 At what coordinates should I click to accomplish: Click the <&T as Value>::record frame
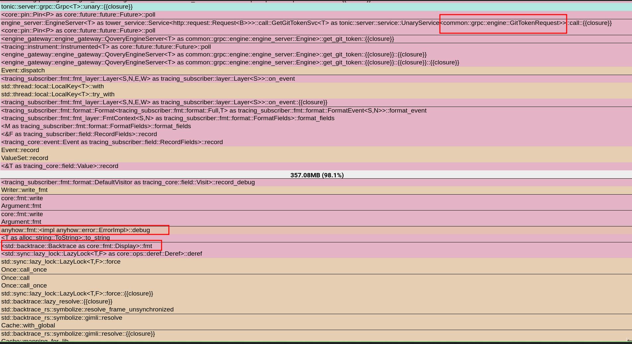pyautogui.click(x=316, y=166)
